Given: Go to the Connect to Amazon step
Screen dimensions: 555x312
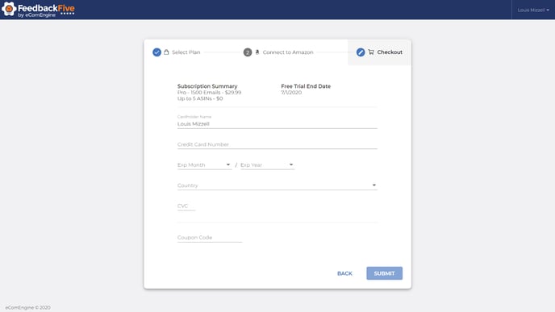Looking at the screenshot, I should click(x=278, y=52).
